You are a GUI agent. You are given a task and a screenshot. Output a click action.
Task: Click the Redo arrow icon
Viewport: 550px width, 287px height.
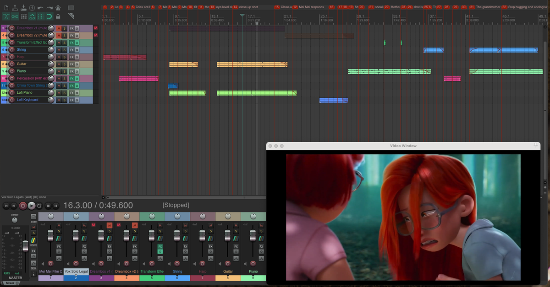(x=49, y=8)
